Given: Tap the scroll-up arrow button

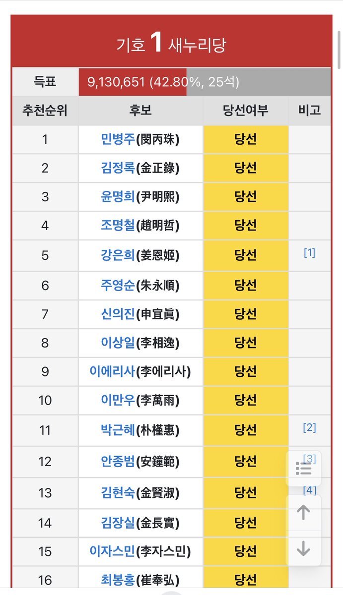Looking at the screenshot, I should [x=303, y=513].
